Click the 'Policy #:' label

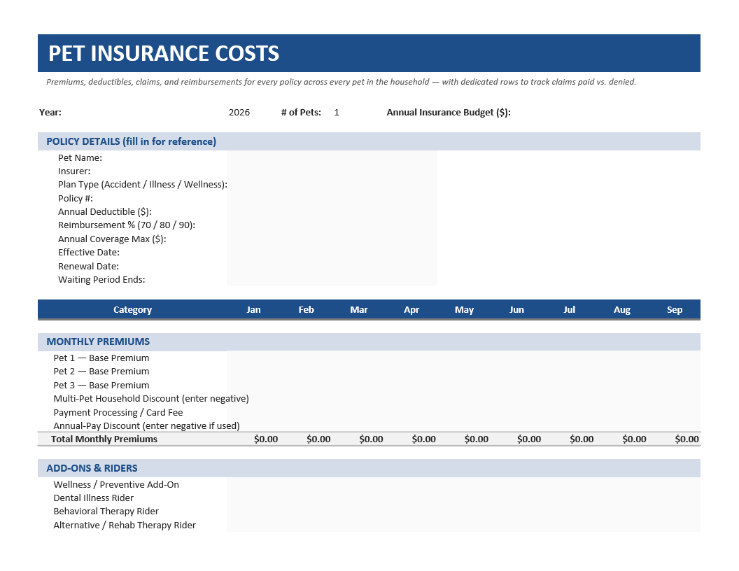[76, 198]
